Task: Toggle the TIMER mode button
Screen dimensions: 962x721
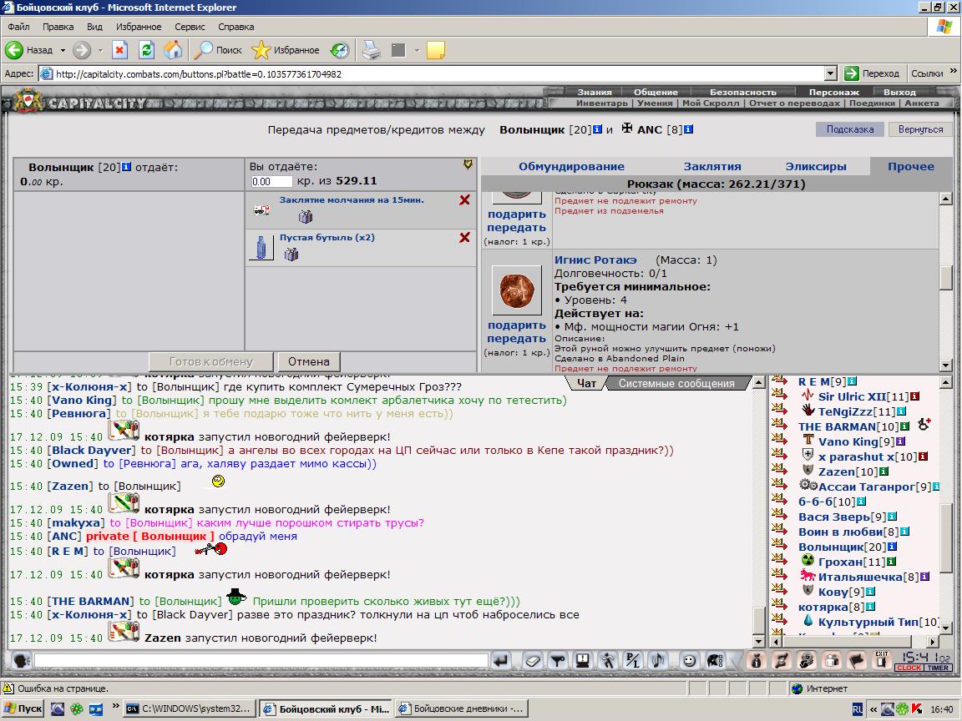Action: pyautogui.click(x=938, y=668)
